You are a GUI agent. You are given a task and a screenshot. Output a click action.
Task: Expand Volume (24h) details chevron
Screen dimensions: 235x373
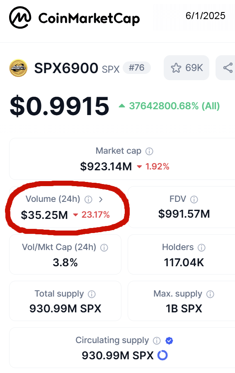pos(101,199)
